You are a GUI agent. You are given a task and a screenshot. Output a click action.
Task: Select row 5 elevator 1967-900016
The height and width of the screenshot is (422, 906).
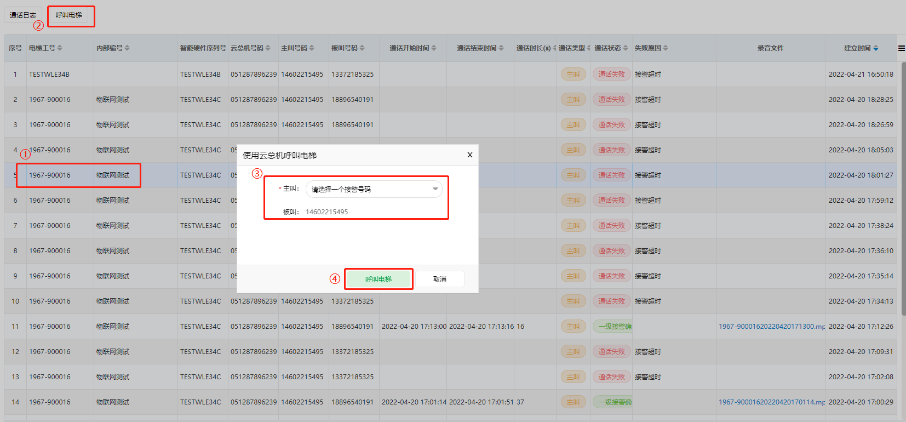50,175
